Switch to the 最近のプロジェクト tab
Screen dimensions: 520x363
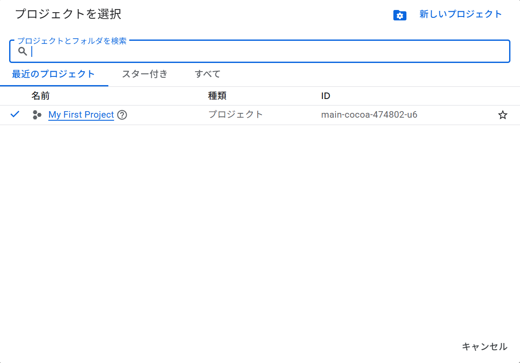click(x=54, y=74)
